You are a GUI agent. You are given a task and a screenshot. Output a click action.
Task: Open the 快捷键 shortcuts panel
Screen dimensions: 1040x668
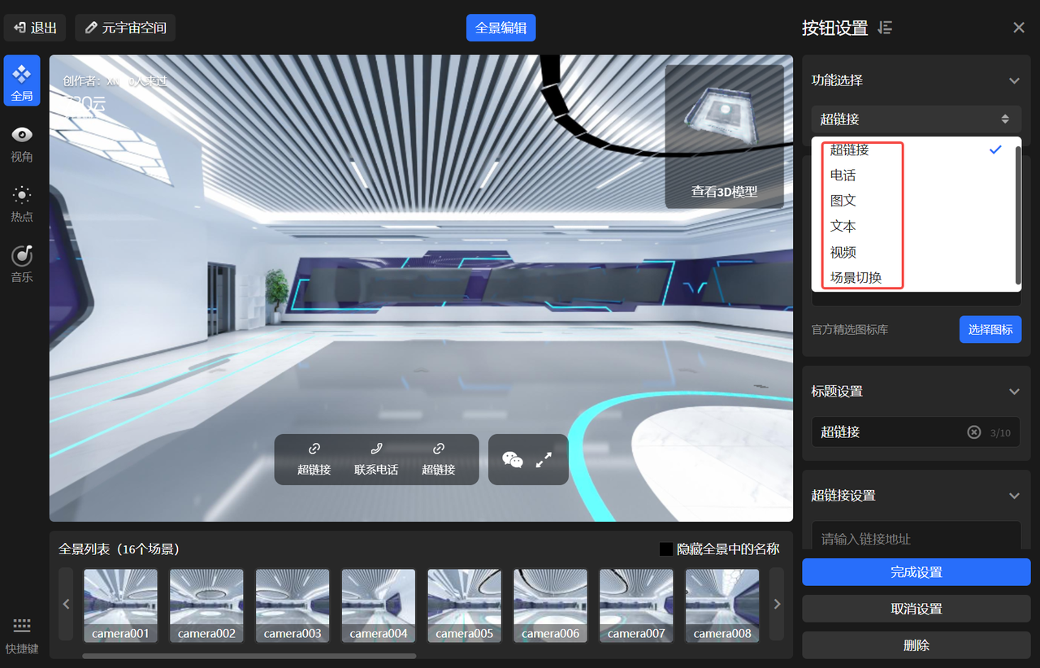click(22, 635)
